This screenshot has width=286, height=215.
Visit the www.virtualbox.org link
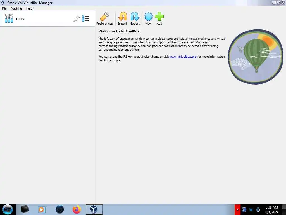(x=183, y=57)
